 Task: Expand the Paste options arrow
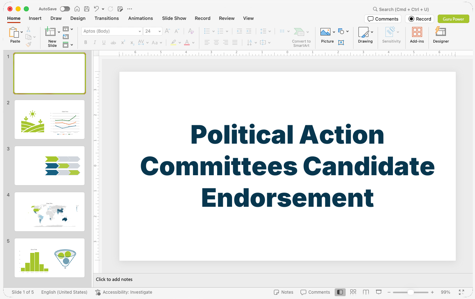(x=22, y=32)
